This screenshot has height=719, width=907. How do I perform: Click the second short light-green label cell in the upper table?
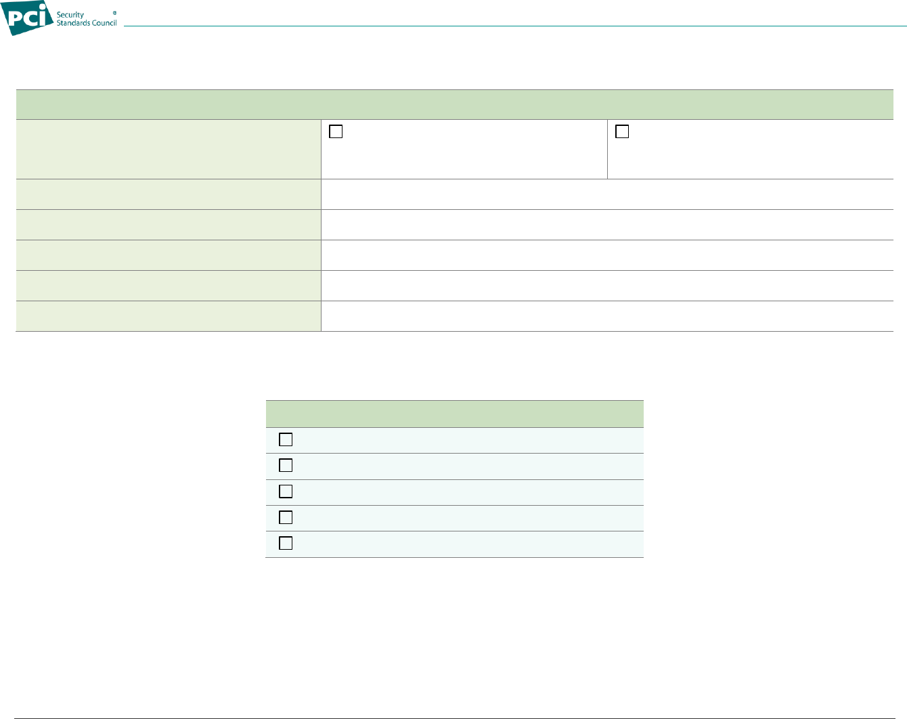[168, 225]
